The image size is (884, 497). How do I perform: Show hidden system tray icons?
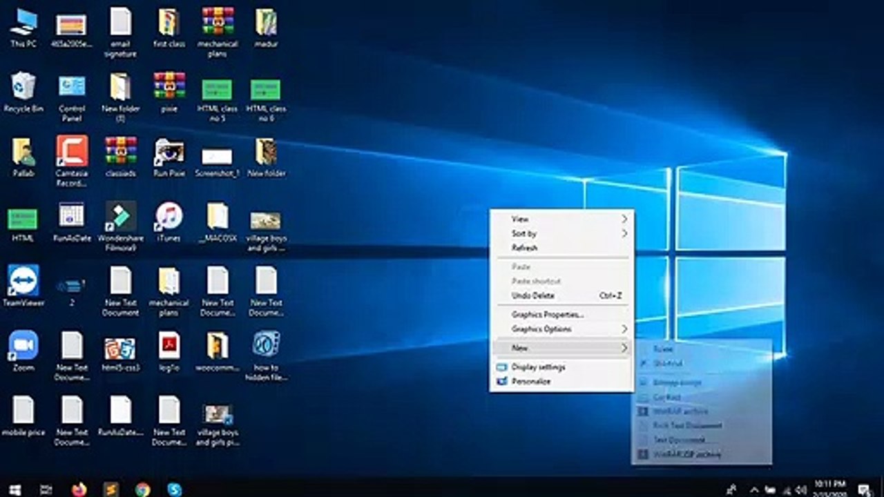click(x=753, y=489)
